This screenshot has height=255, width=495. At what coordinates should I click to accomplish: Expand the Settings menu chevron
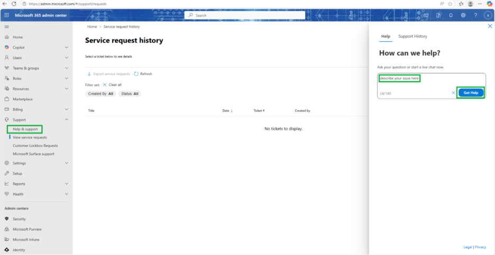pos(66,163)
